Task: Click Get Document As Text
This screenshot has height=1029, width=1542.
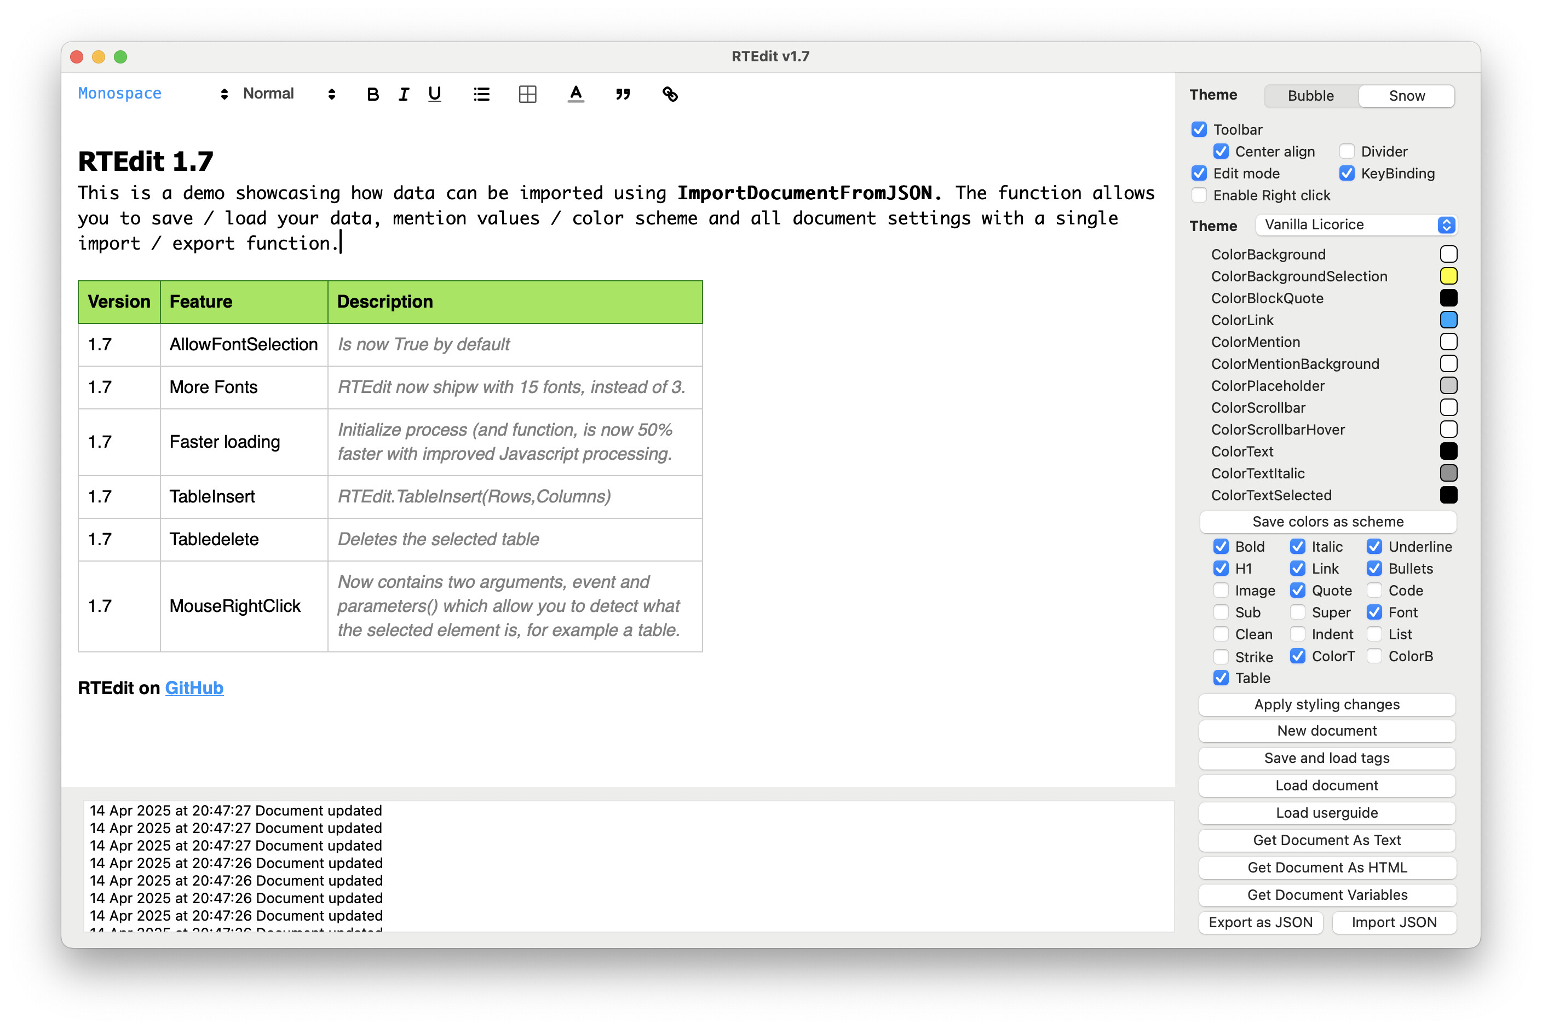Action: pyautogui.click(x=1327, y=841)
